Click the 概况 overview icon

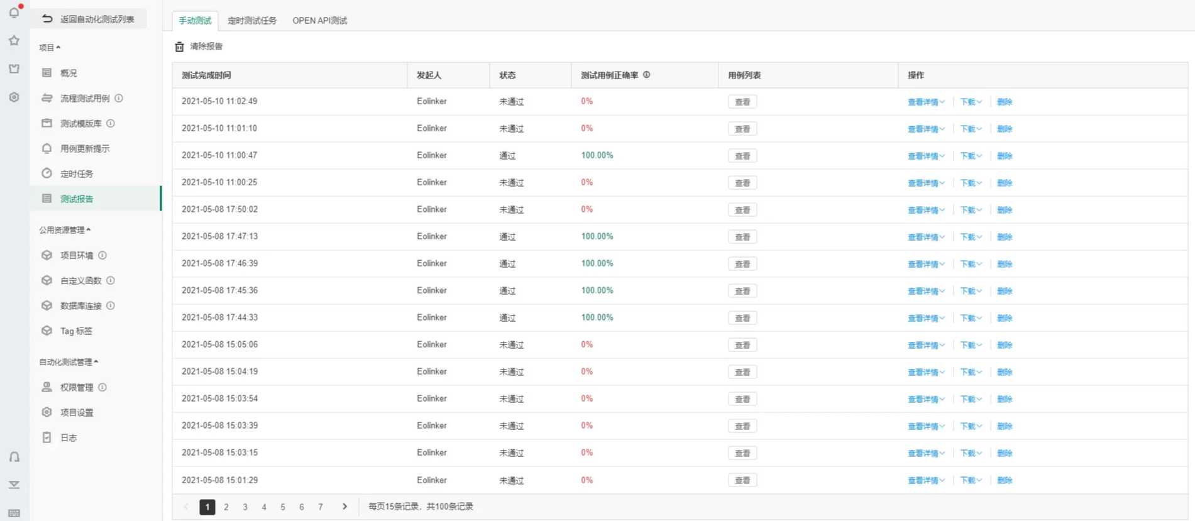[47, 73]
